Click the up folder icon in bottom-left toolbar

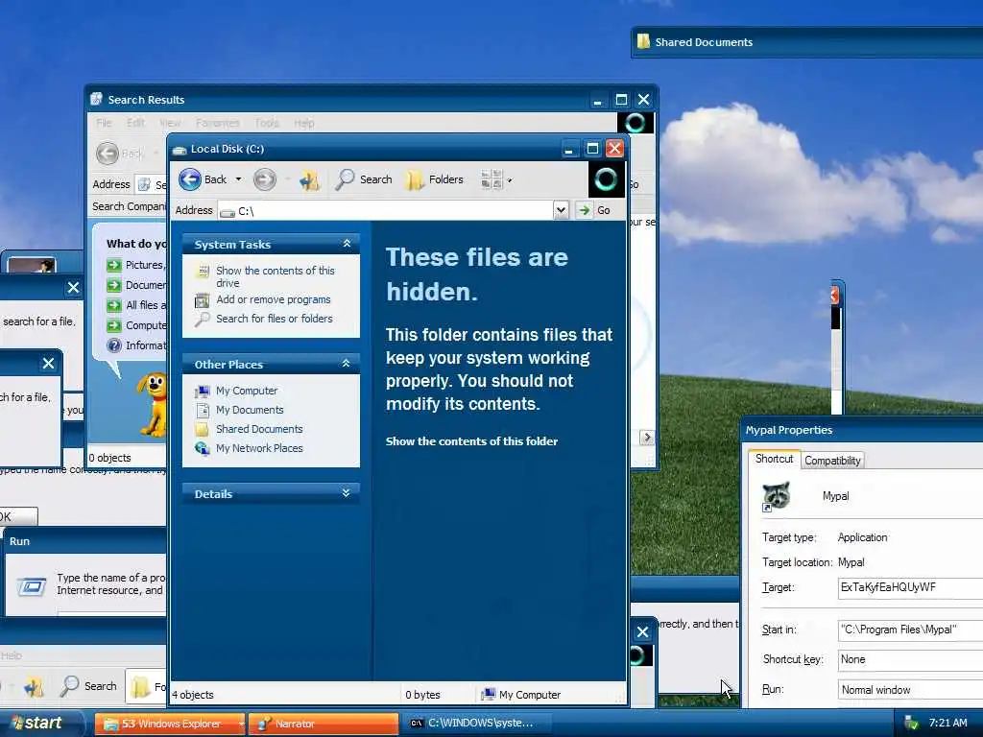(x=34, y=687)
